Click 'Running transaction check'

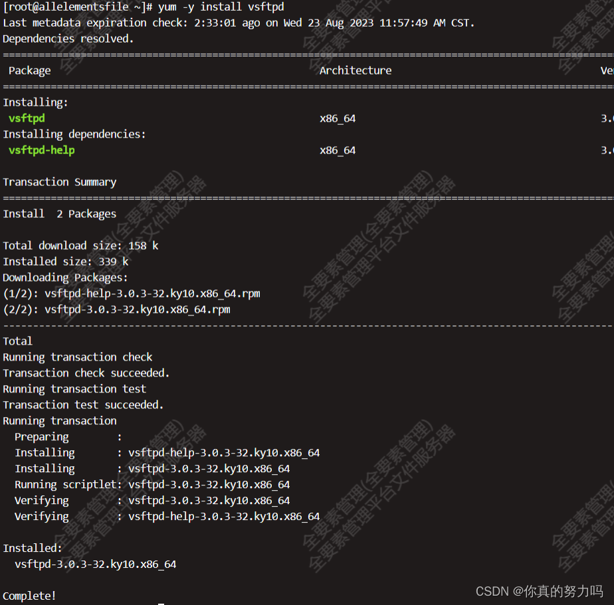(78, 357)
